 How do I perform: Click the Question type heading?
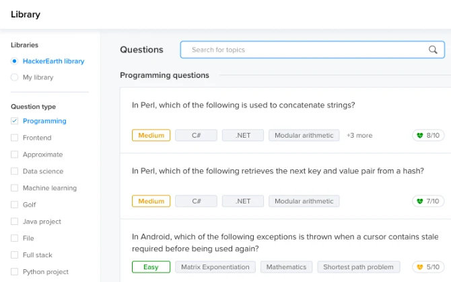34,107
